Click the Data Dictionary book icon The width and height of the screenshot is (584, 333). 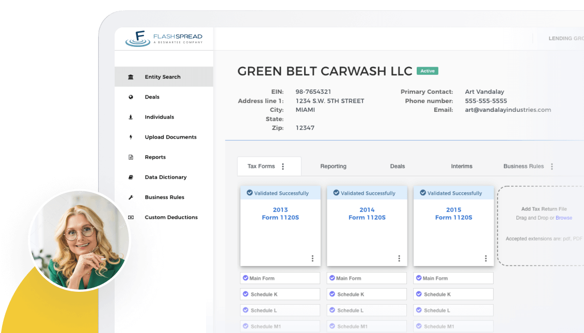coord(131,177)
